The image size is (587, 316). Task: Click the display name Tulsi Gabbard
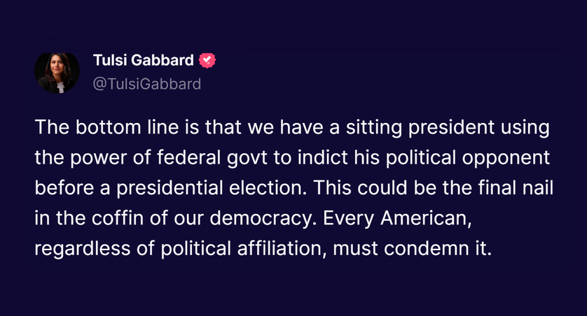(144, 60)
